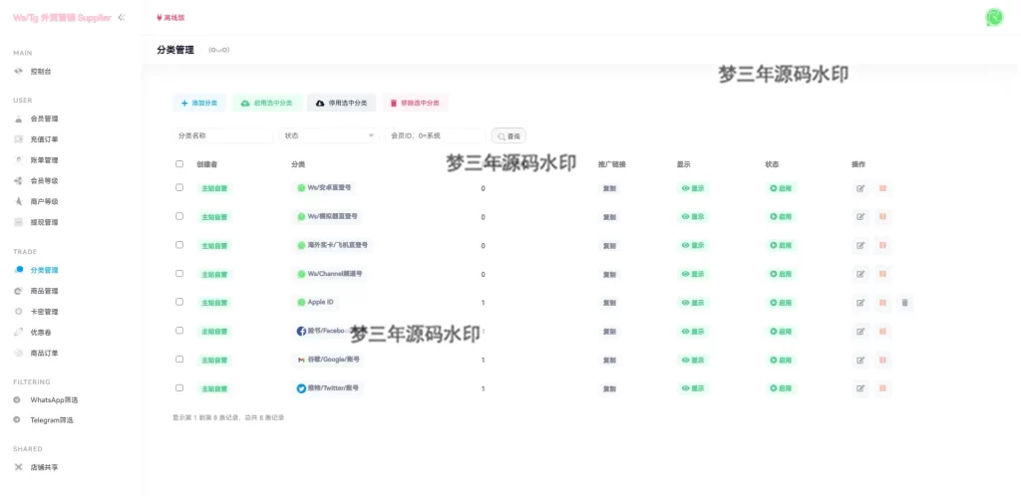Open 商户等级 in the sidebar
Viewport: 1021px width, 496px height.
click(x=44, y=201)
